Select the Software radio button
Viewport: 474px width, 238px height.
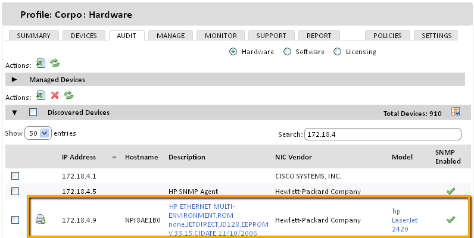(x=287, y=52)
